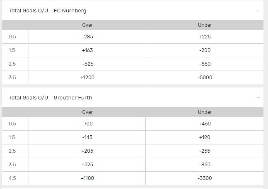This screenshot has width=268, height=189.
Task: Choose Nürnberg under 3.5 goals at -5000
Action: point(205,78)
